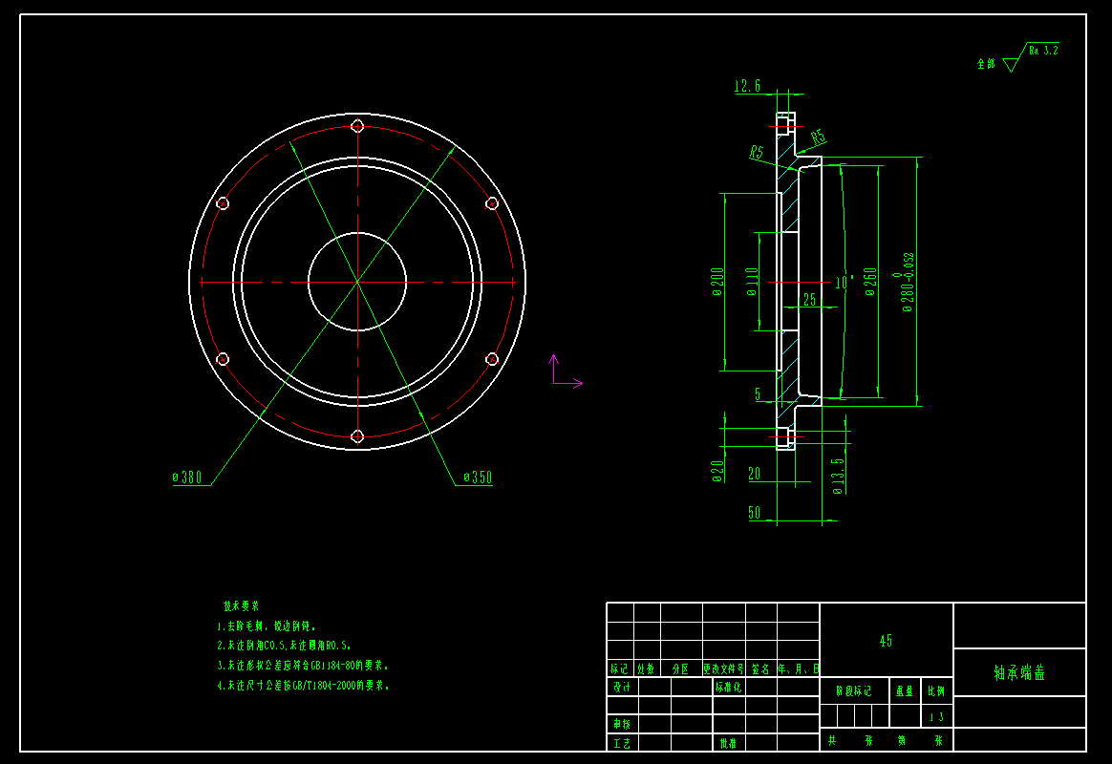This screenshot has height=764, width=1112.
Task: Select the lower-left bolt hole of the flange
Action: pyautogui.click(x=223, y=359)
